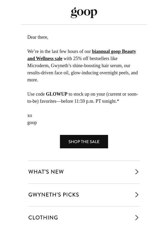Click the word 'Microderm' in paragraph
168x225 pixels.
(38, 66)
